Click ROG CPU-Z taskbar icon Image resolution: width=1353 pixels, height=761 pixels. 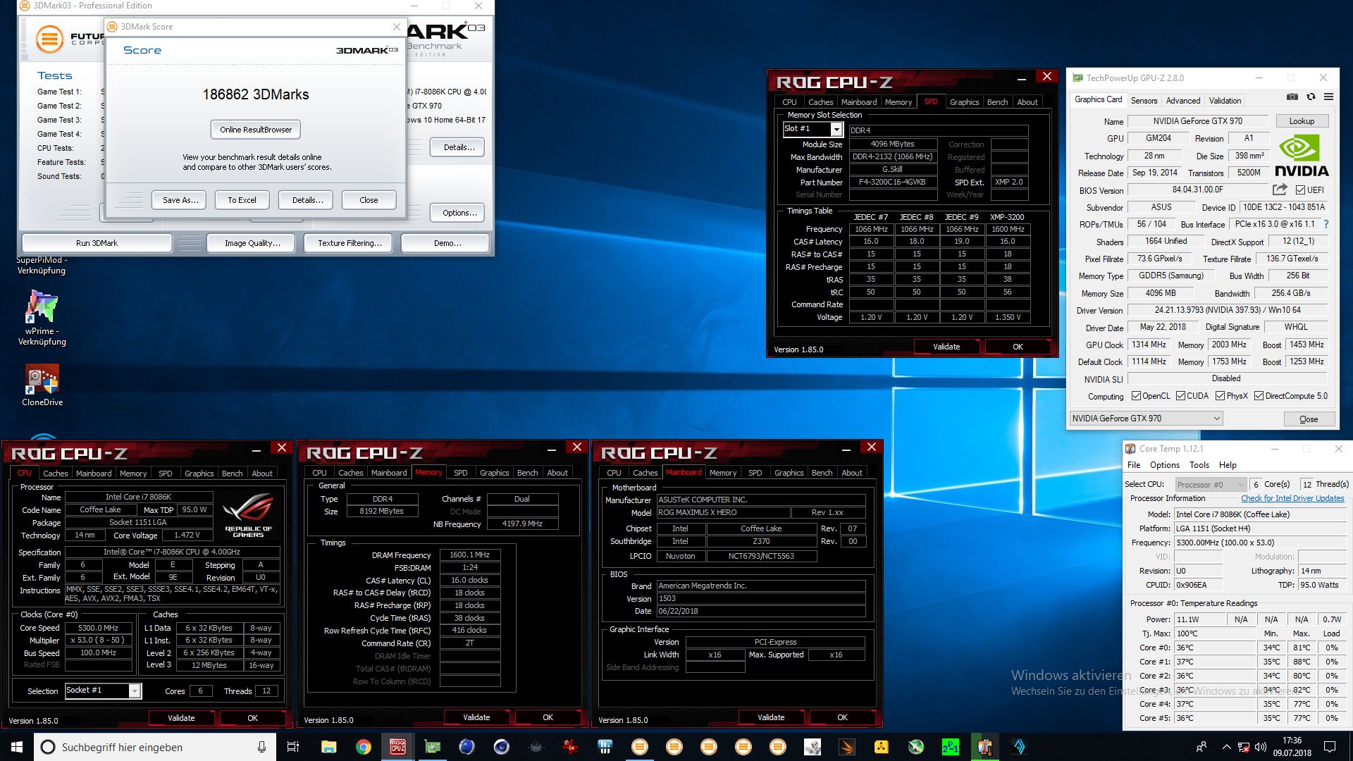coord(397,747)
